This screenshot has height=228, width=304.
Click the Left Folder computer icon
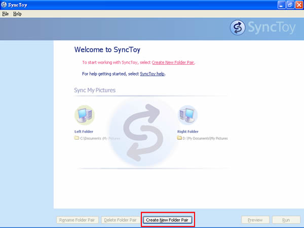coord(85,115)
